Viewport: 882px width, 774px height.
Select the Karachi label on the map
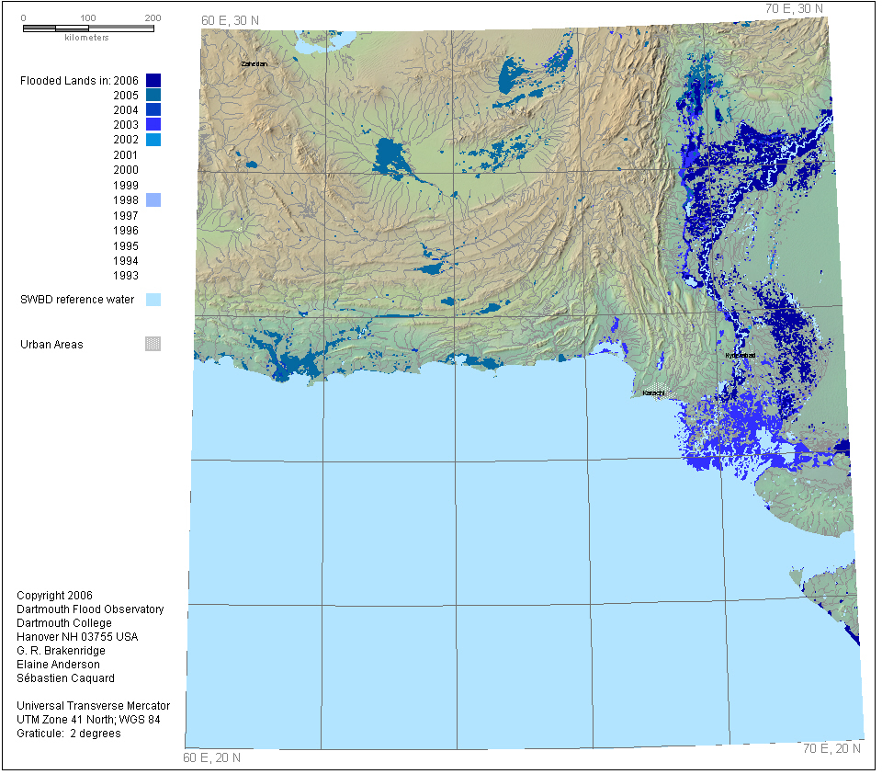pos(653,393)
